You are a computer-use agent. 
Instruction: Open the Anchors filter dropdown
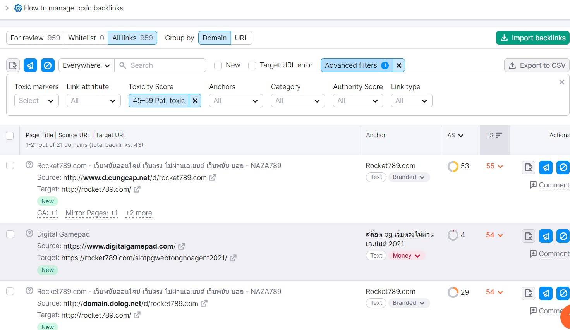click(236, 101)
